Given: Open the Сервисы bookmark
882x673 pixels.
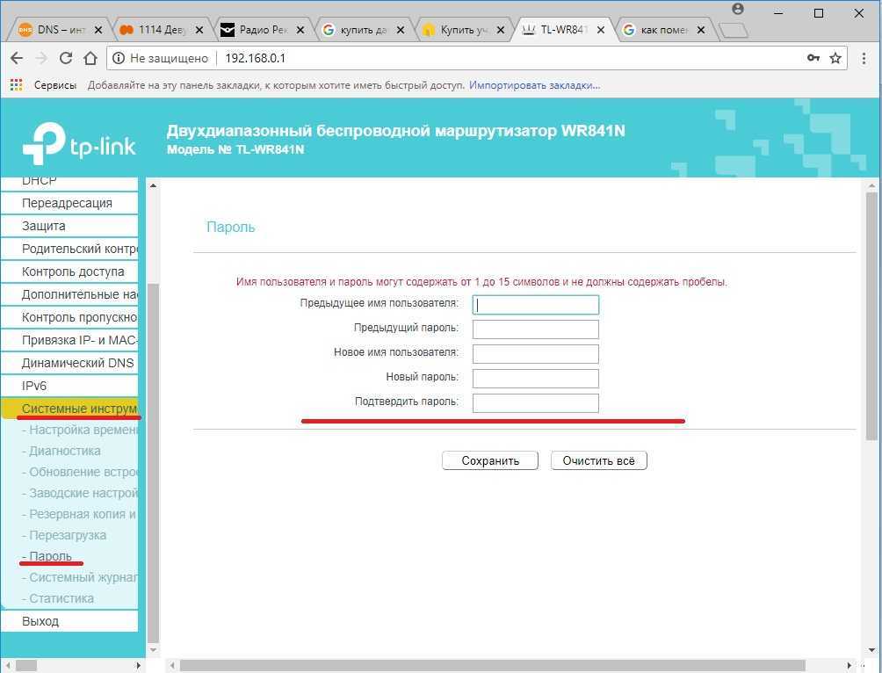Looking at the screenshot, I should click(55, 85).
